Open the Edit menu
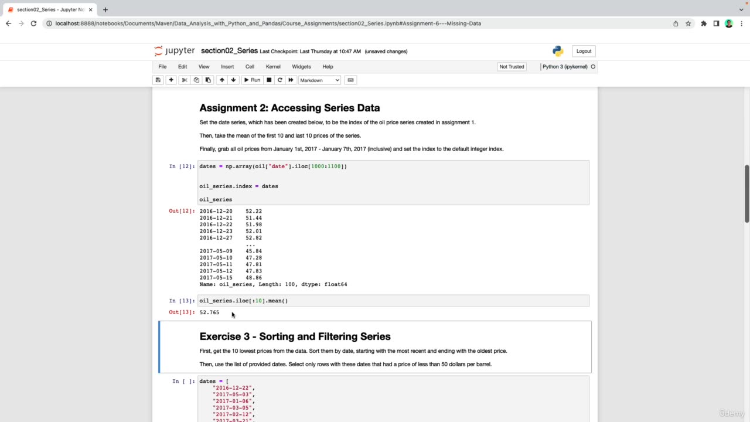Viewport: 750px width, 422px height. point(183,67)
